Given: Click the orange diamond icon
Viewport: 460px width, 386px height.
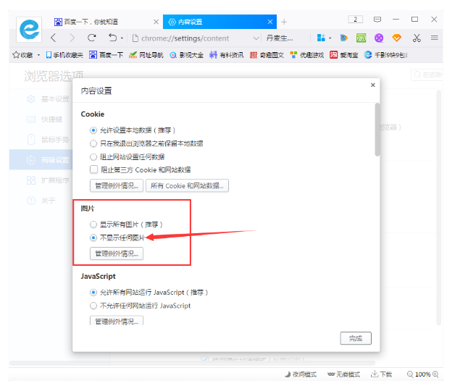Looking at the screenshot, I should pyautogui.click(x=397, y=38).
